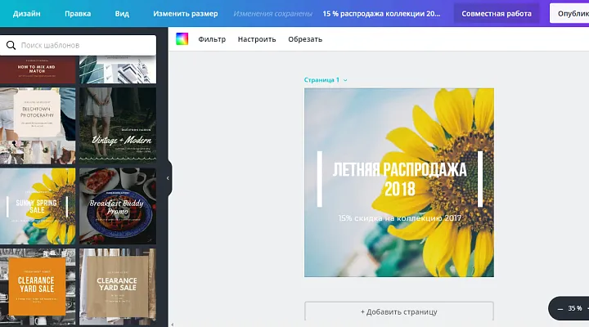Open the Фильтр option
Screen dimensions: 589x327
(212, 39)
